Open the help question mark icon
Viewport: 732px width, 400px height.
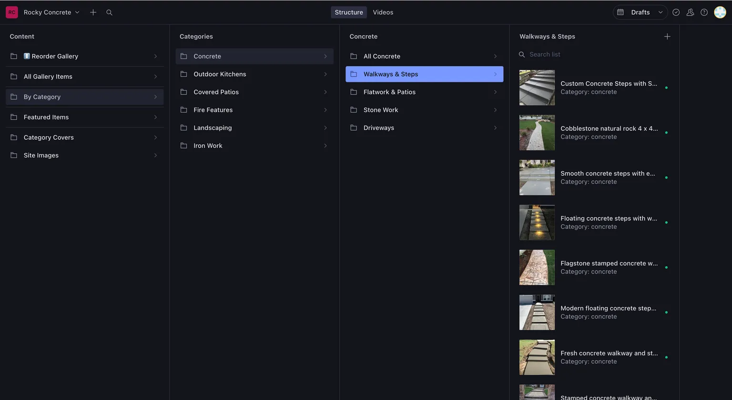pyautogui.click(x=704, y=12)
